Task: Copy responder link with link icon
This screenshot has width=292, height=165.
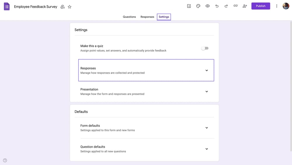Action: [x=235, y=6]
